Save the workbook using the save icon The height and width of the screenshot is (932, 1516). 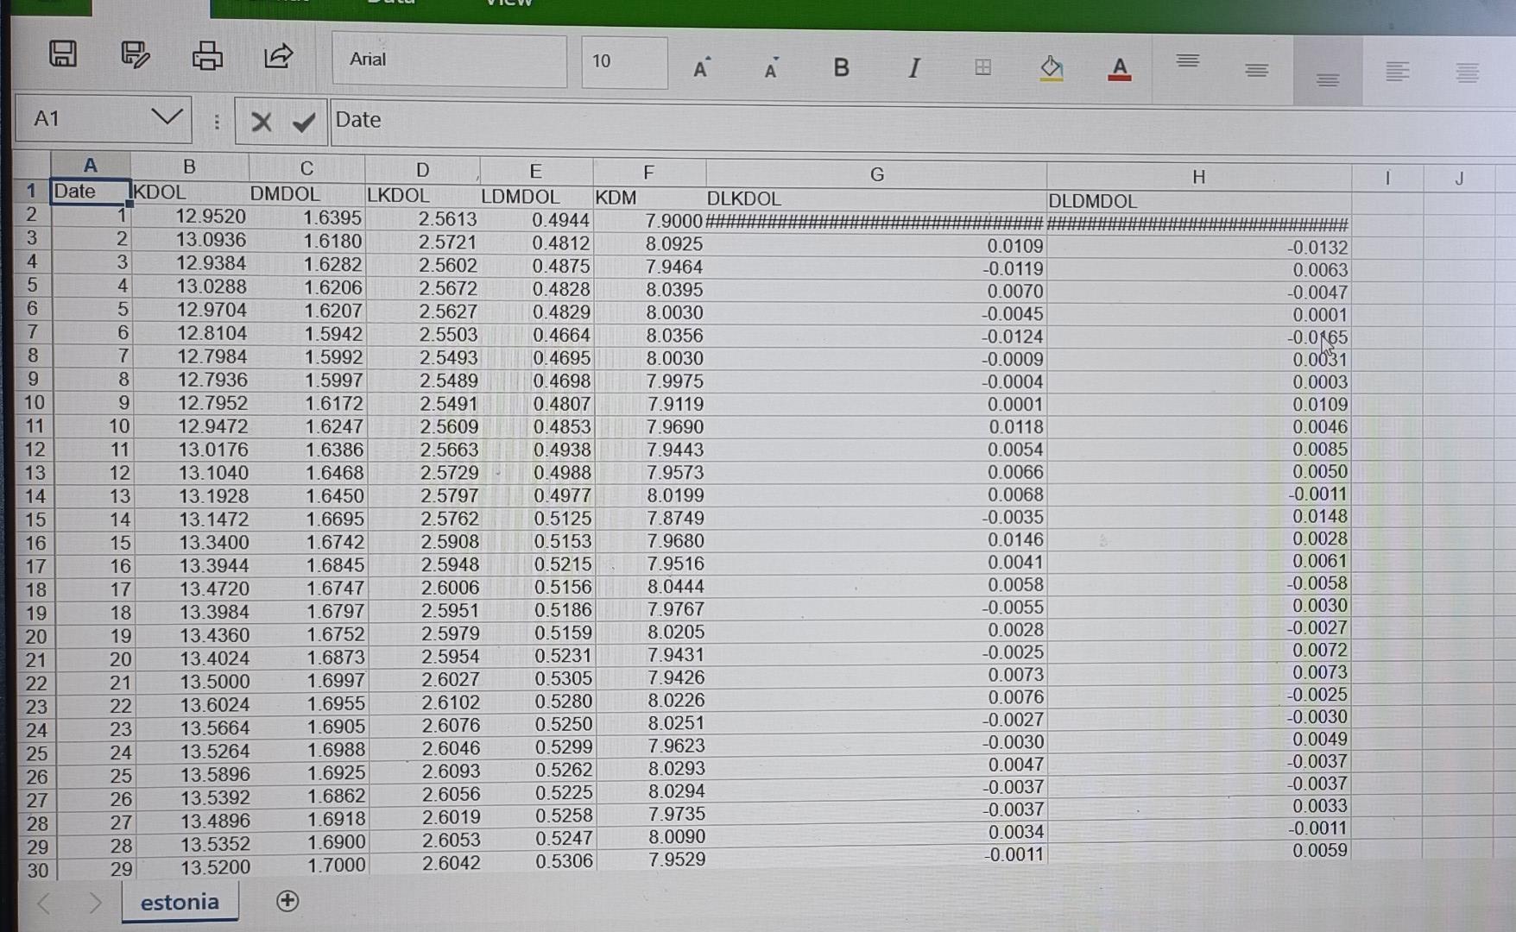61,54
